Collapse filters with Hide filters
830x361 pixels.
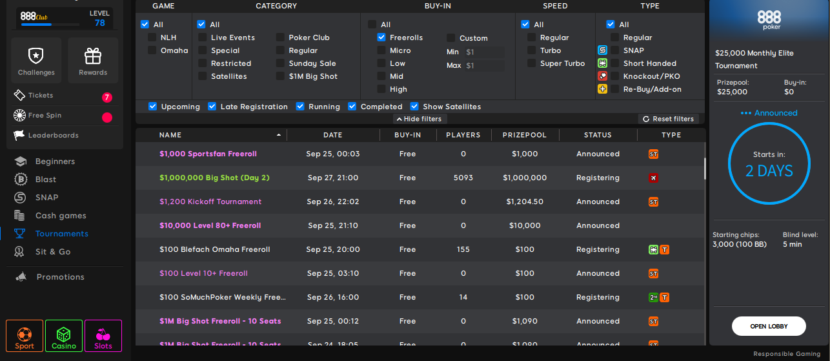420,119
